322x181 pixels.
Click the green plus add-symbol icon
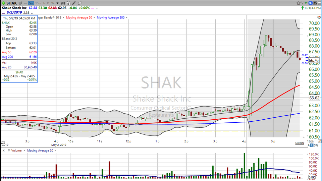pos(3,3)
